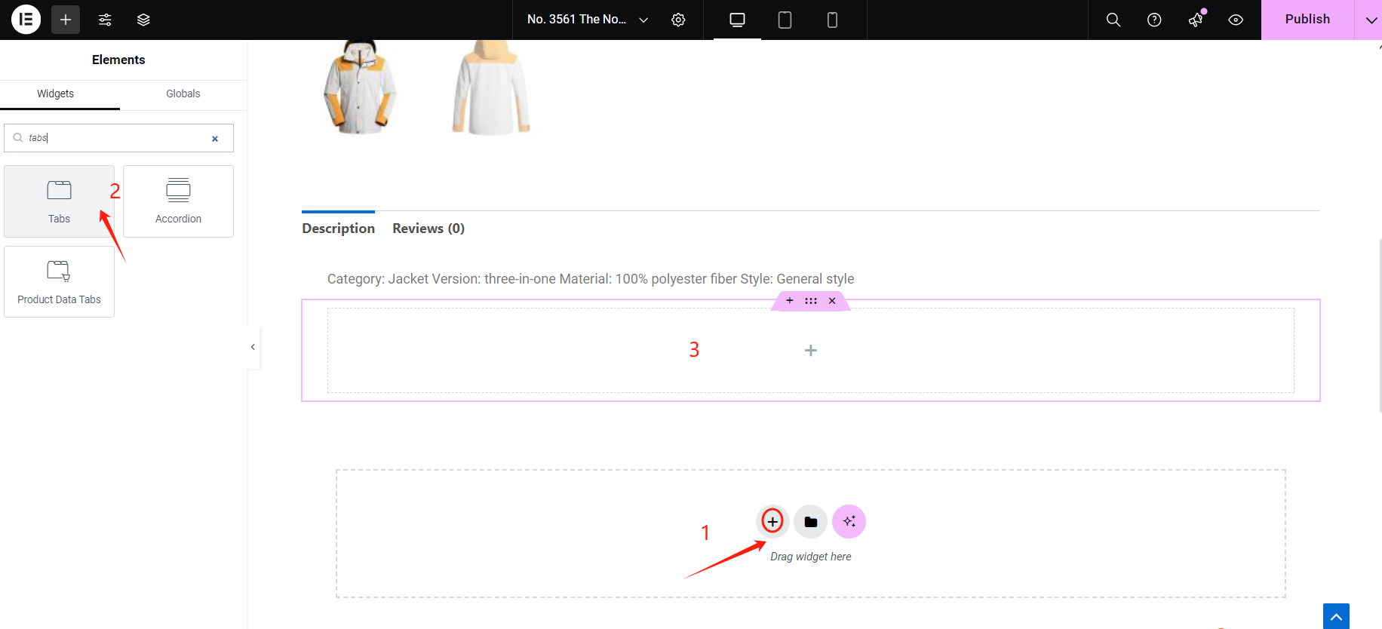
Task: Expand the Publish options arrow
Action: pyautogui.click(x=1370, y=20)
